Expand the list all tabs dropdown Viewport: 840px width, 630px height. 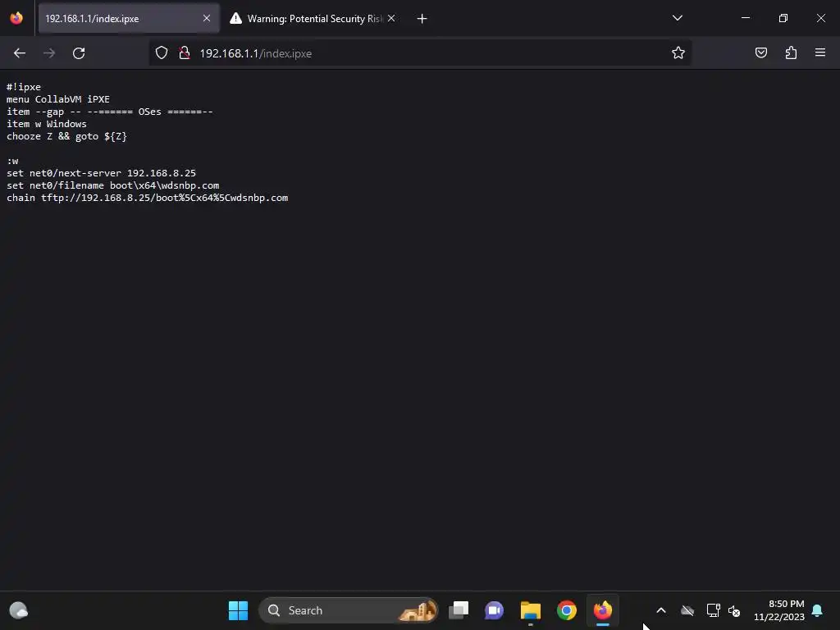[677, 18]
